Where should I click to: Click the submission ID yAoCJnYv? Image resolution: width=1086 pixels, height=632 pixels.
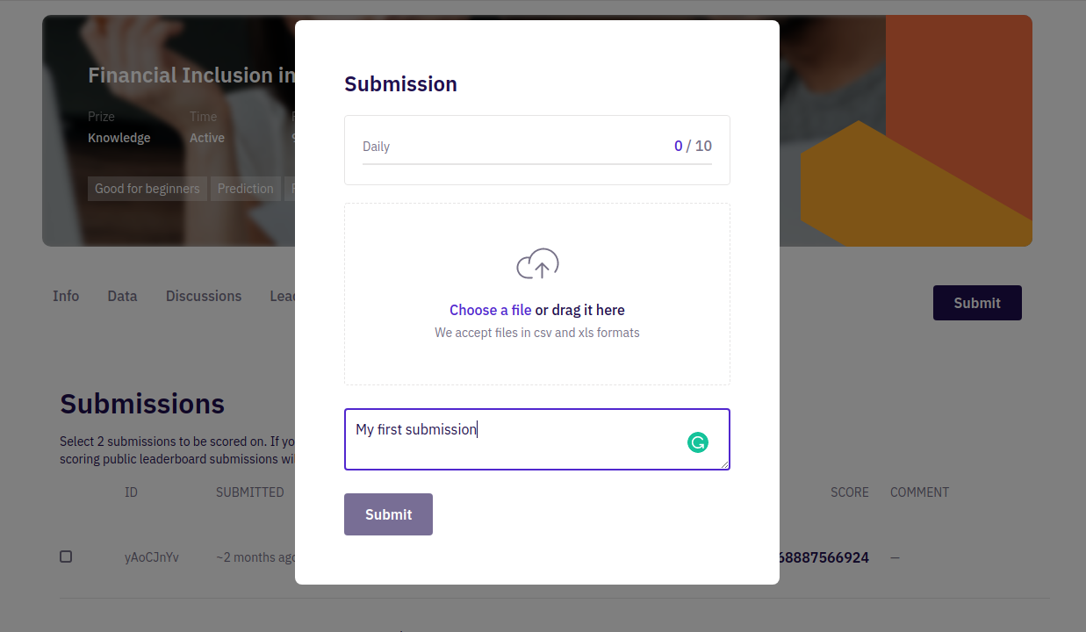[x=152, y=557]
